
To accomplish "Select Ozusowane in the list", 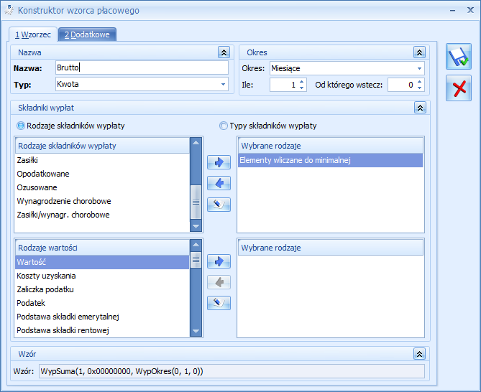I will coord(102,187).
